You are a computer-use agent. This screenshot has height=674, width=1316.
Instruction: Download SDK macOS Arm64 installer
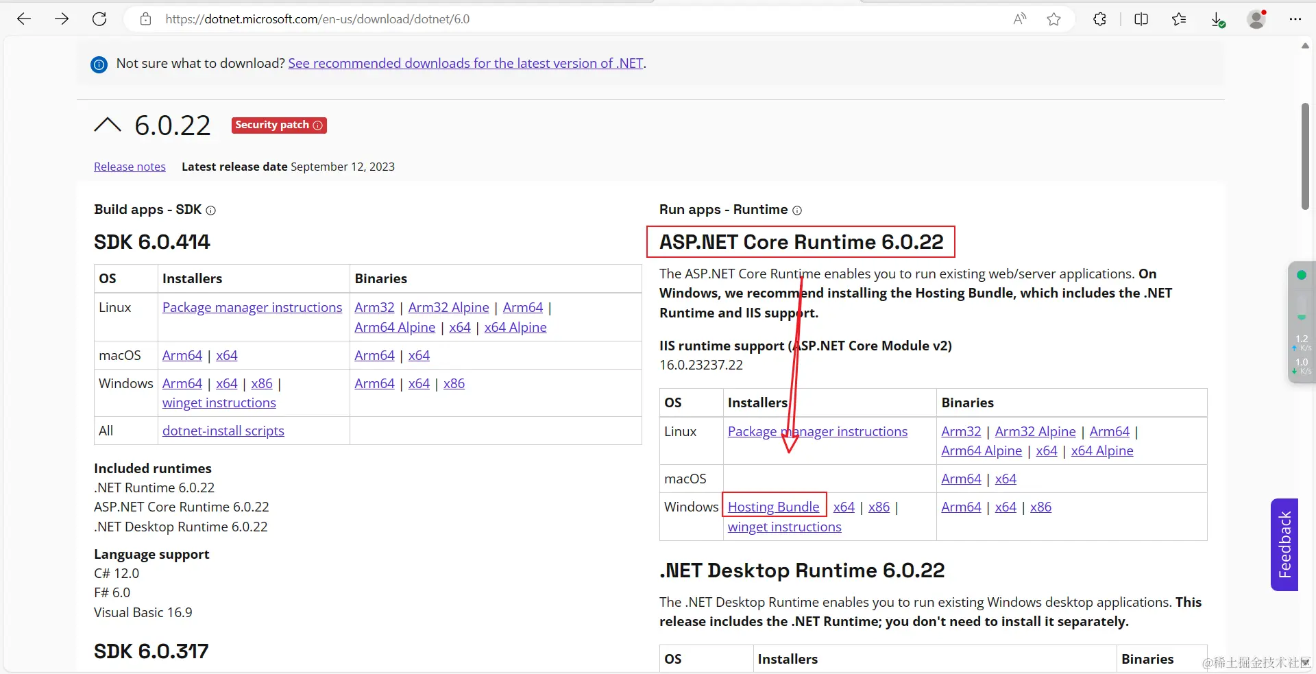click(182, 355)
